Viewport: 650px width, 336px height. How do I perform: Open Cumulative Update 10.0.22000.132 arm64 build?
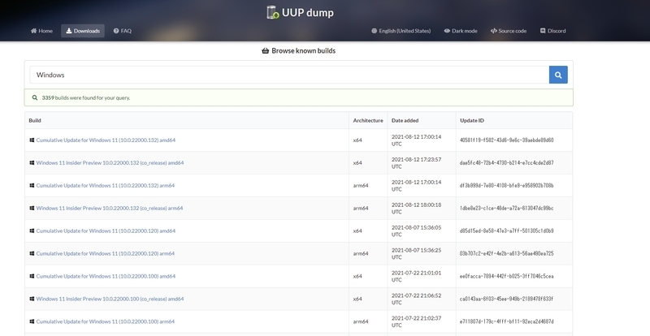point(106,186)
